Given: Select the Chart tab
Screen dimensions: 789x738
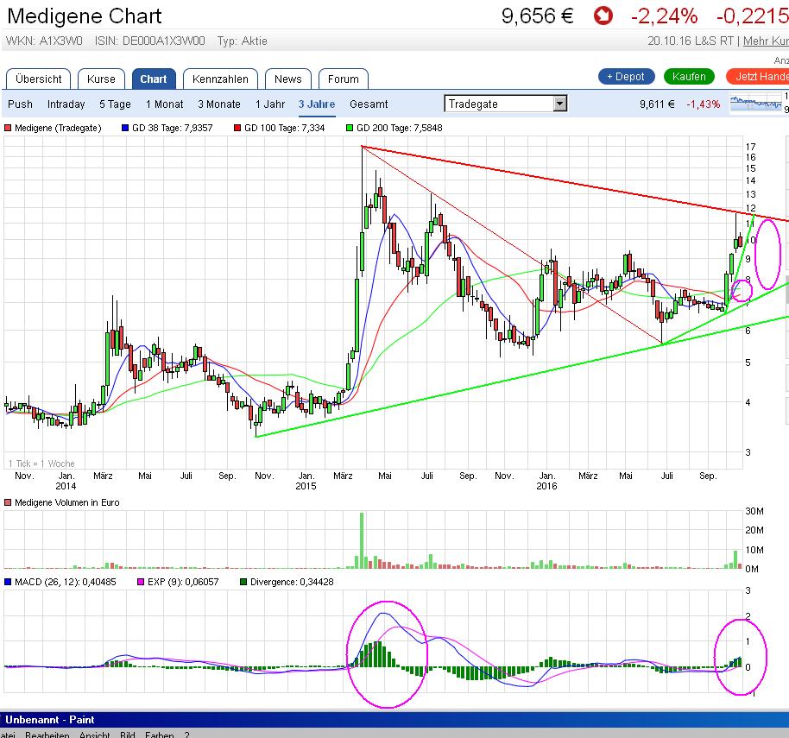Looking at the screenshot, I should (x=154, y=79).
